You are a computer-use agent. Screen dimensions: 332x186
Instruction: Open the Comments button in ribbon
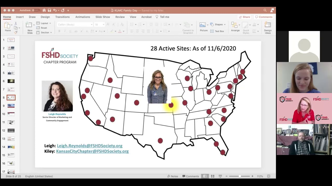(x=264, y=17)
